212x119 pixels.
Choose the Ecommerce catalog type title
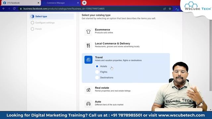102,29
